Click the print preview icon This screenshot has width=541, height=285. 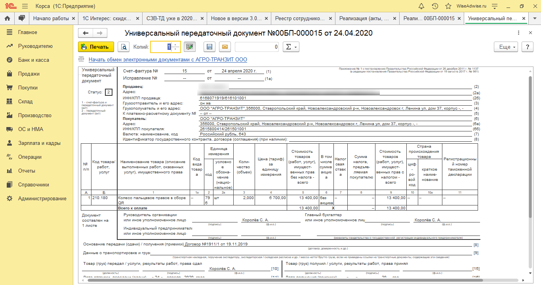pos(124,47)
